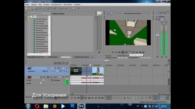Go to start under the video preview
The height and width of the screenshot is (109, 195).
[133, 52]
